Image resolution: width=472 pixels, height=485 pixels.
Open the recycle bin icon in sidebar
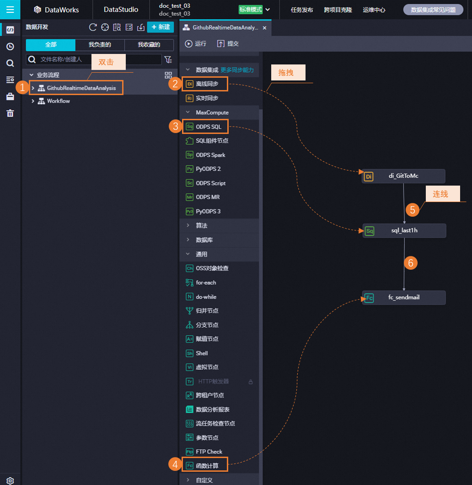[x=10, y=113]
